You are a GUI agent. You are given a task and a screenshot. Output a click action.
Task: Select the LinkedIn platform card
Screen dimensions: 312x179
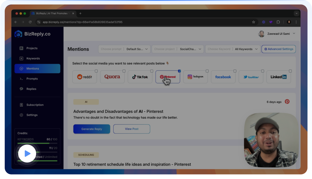tap(278, 77)
